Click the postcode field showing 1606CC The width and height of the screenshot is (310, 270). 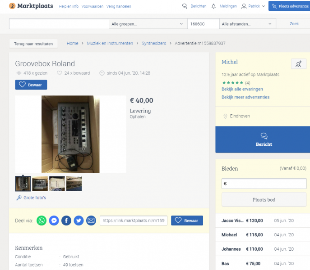click(204, 24)
